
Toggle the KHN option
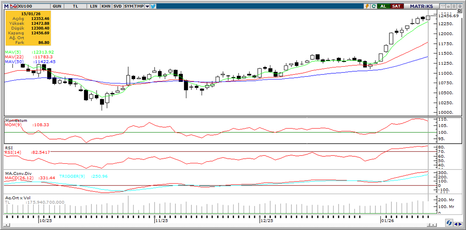click(106, 6)
